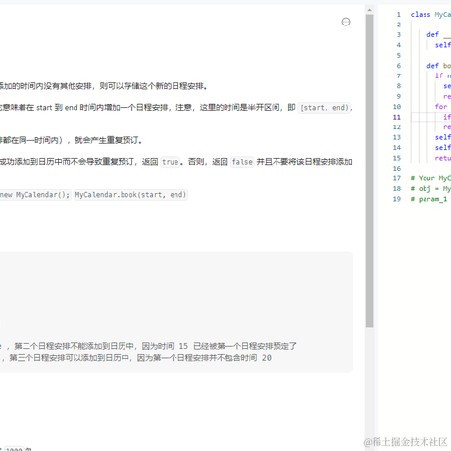Click line number 1 in code editor
Image resolution: width=451 pixels, height=451 pixels.
(x=398, y=15)
